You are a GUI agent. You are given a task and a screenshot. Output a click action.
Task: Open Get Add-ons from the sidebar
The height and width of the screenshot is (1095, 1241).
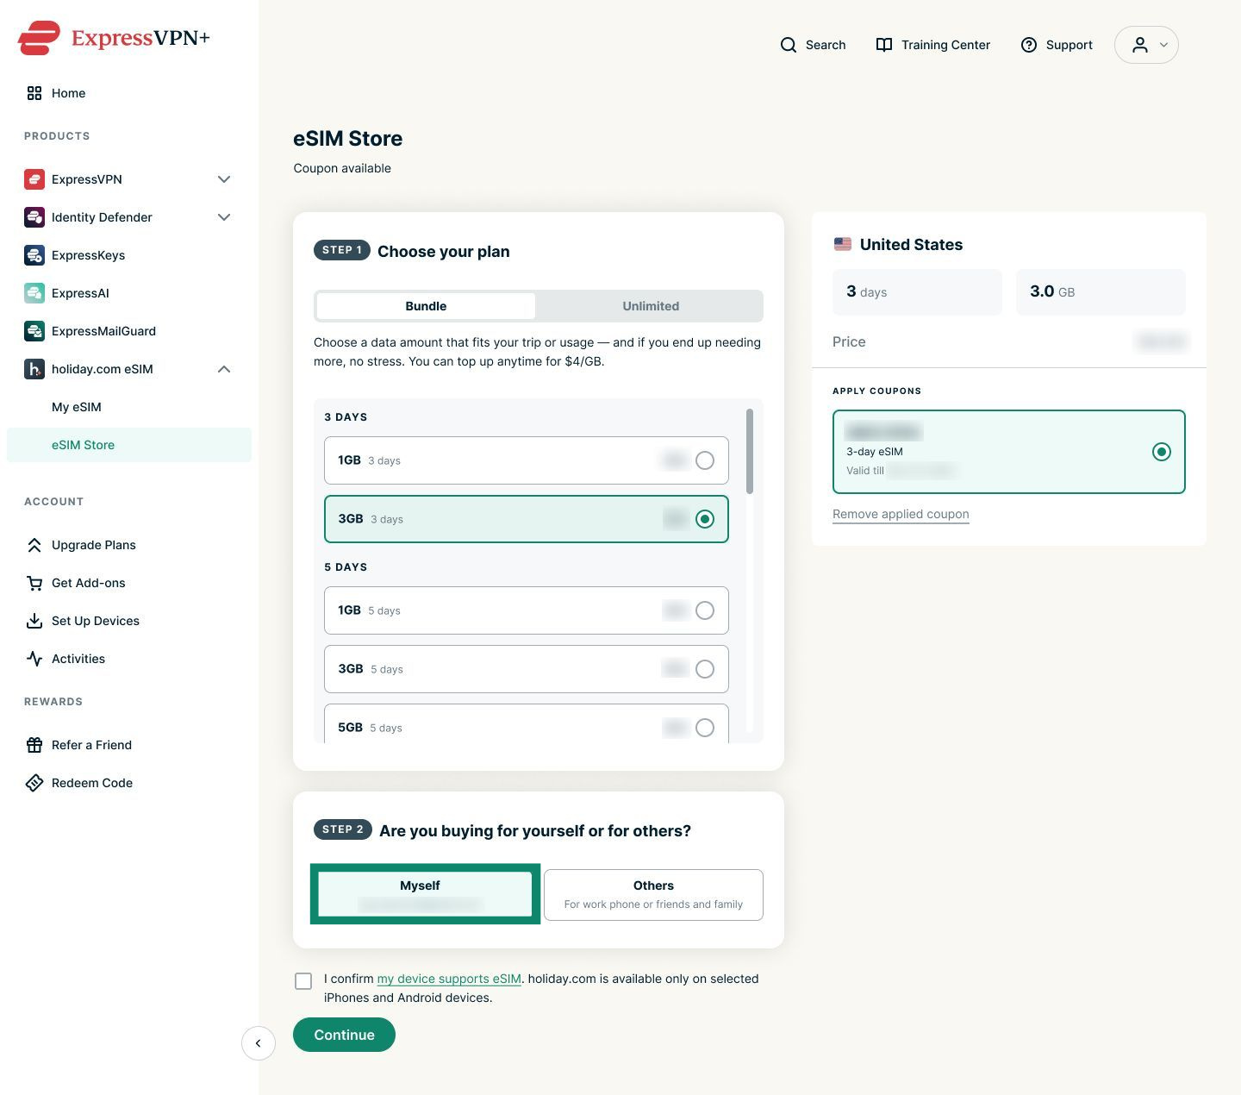[89, 583]
